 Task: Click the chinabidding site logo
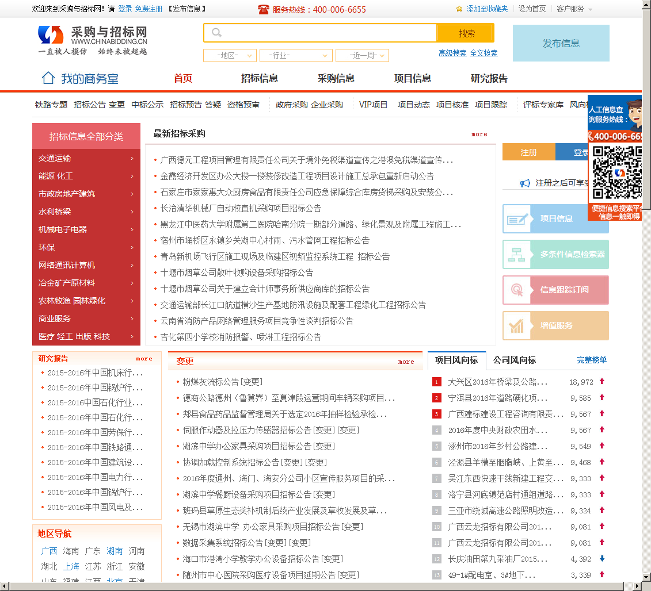pos(93,40)
